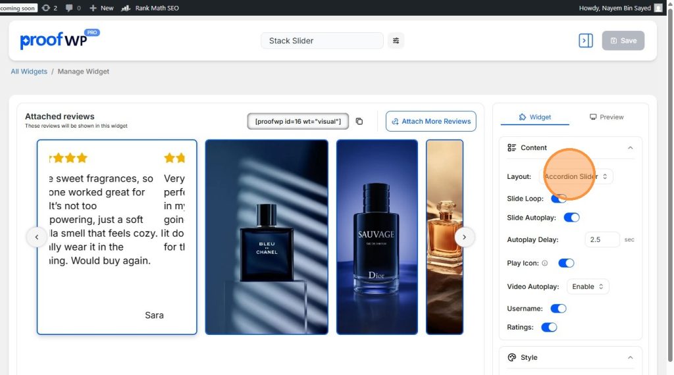The height and width of the screenshot is (375, 674).
Task: Edit the Stack Slider widget name field
Action: tap(322, 40)
